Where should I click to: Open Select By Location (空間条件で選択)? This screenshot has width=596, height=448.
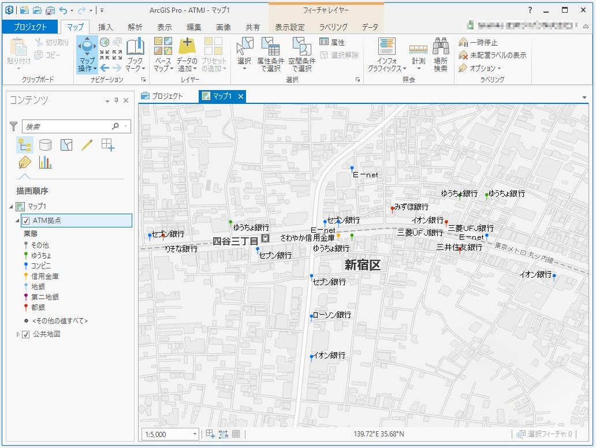point(302,54)
